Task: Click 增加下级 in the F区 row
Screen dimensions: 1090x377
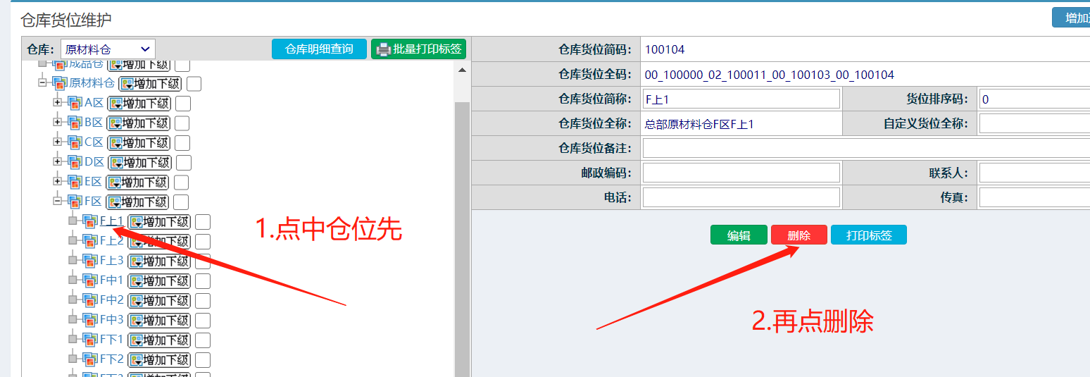Action: click(137, 202)
